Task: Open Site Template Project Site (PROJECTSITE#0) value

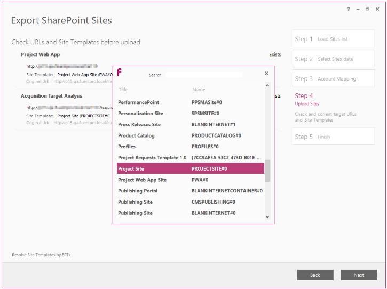Action: click(84, 116)
